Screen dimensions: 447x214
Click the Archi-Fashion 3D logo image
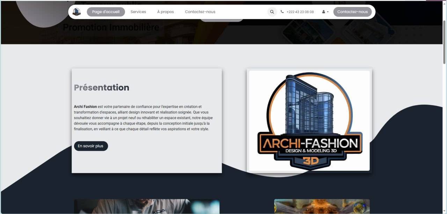pos(309,121)
